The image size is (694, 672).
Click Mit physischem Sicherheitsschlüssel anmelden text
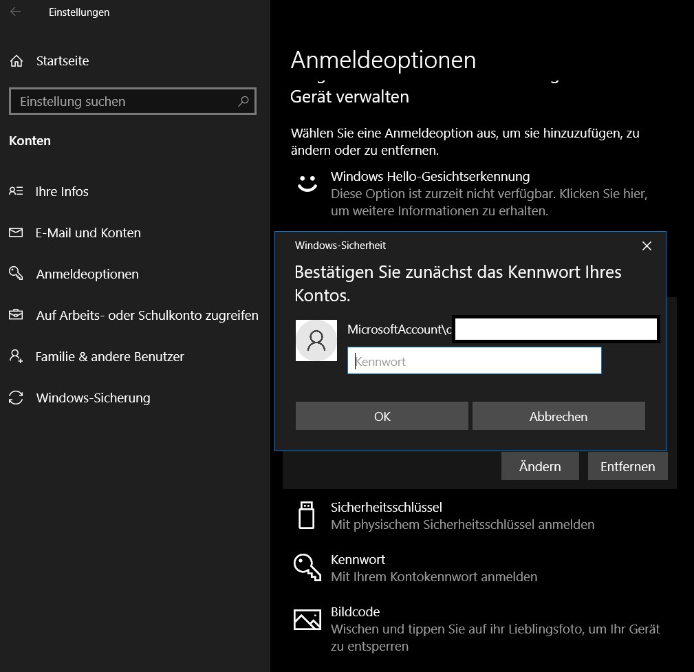pos(463,525)
